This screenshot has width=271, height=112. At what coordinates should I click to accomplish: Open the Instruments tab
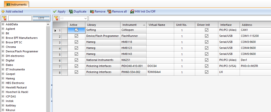pos(16,4)
